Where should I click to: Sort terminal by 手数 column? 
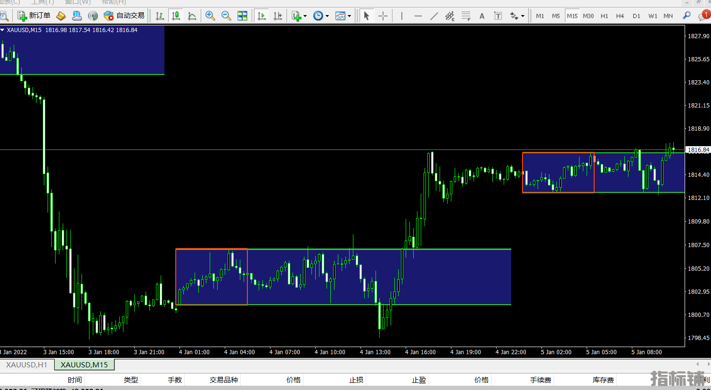click(175, 380)
